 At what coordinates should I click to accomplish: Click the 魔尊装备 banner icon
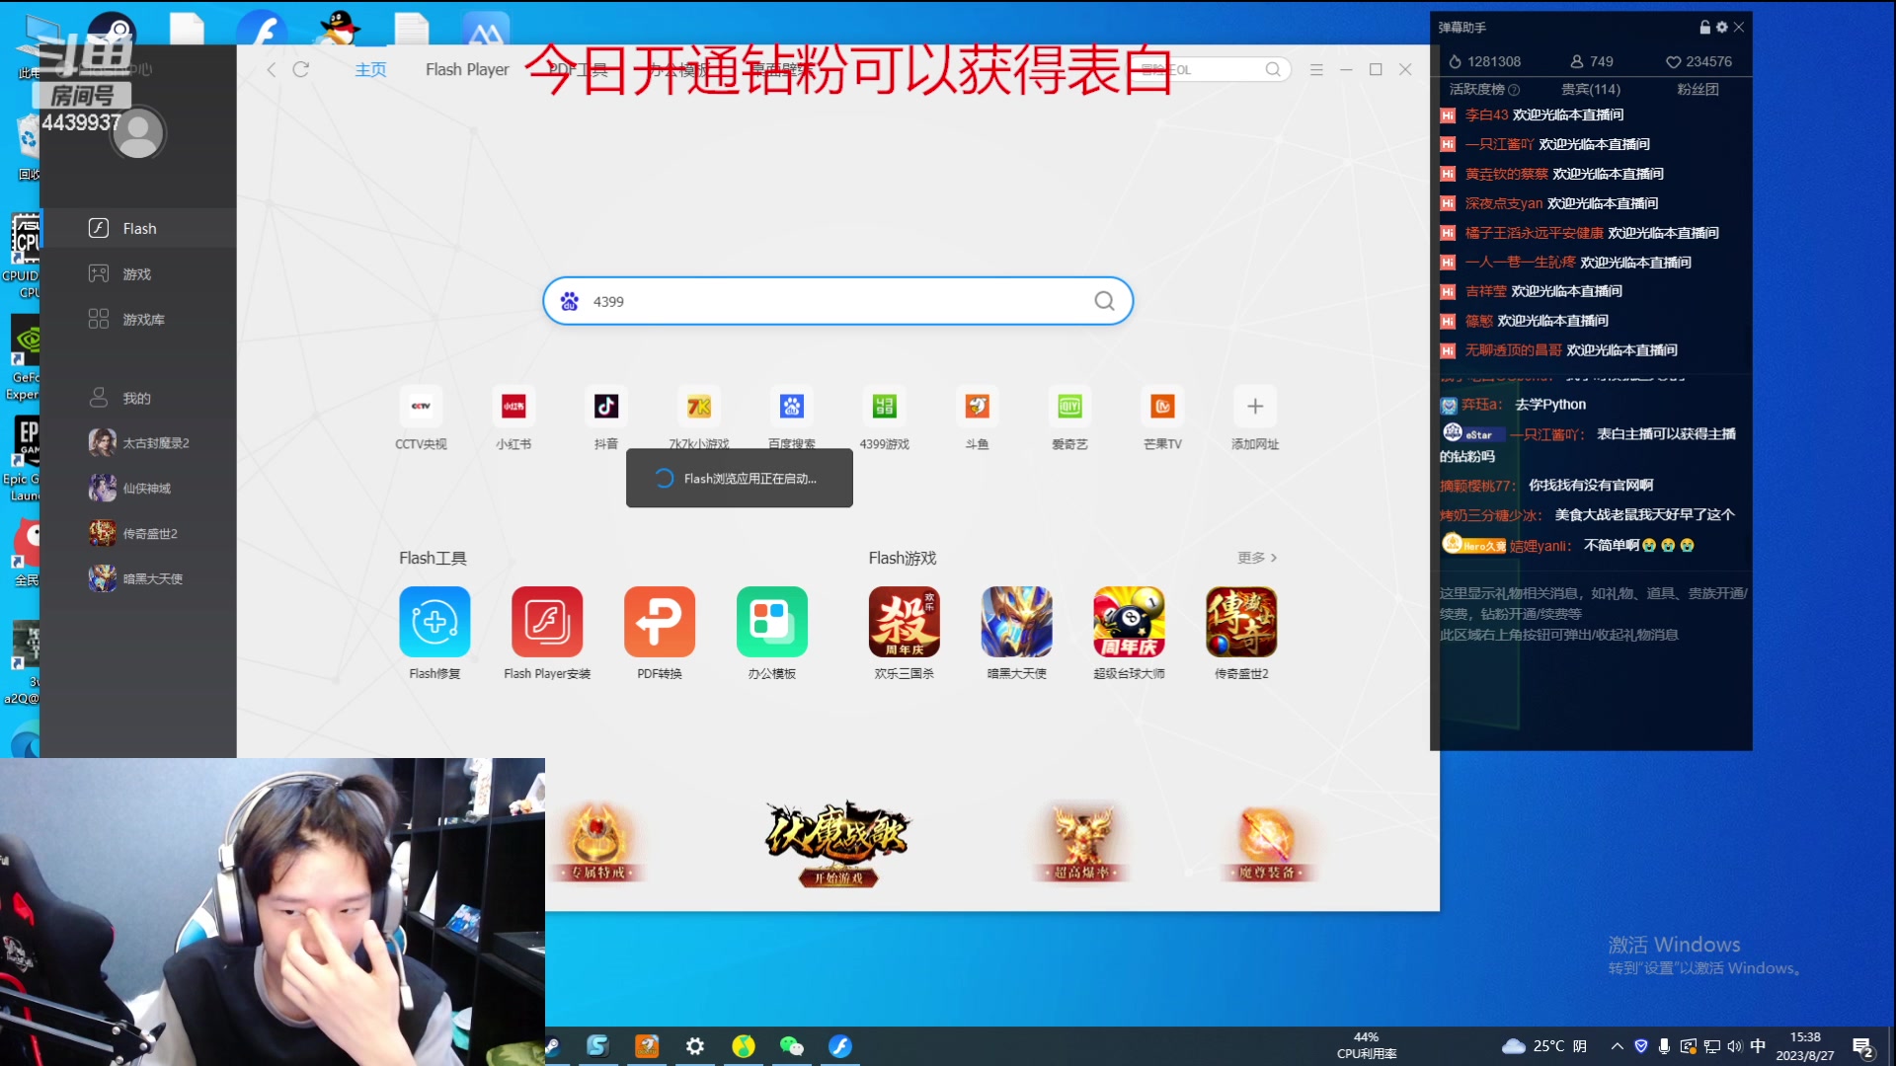[x=1266, y=842]
